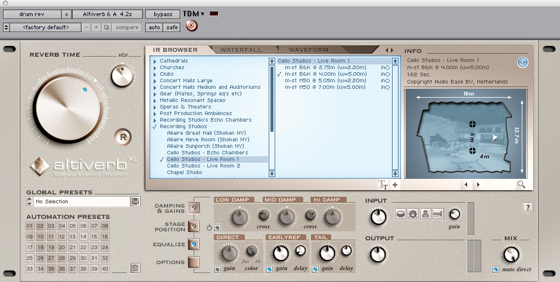Delete automation preset with trash icon
Screen dimensions: 560x282
coord(135,268)
